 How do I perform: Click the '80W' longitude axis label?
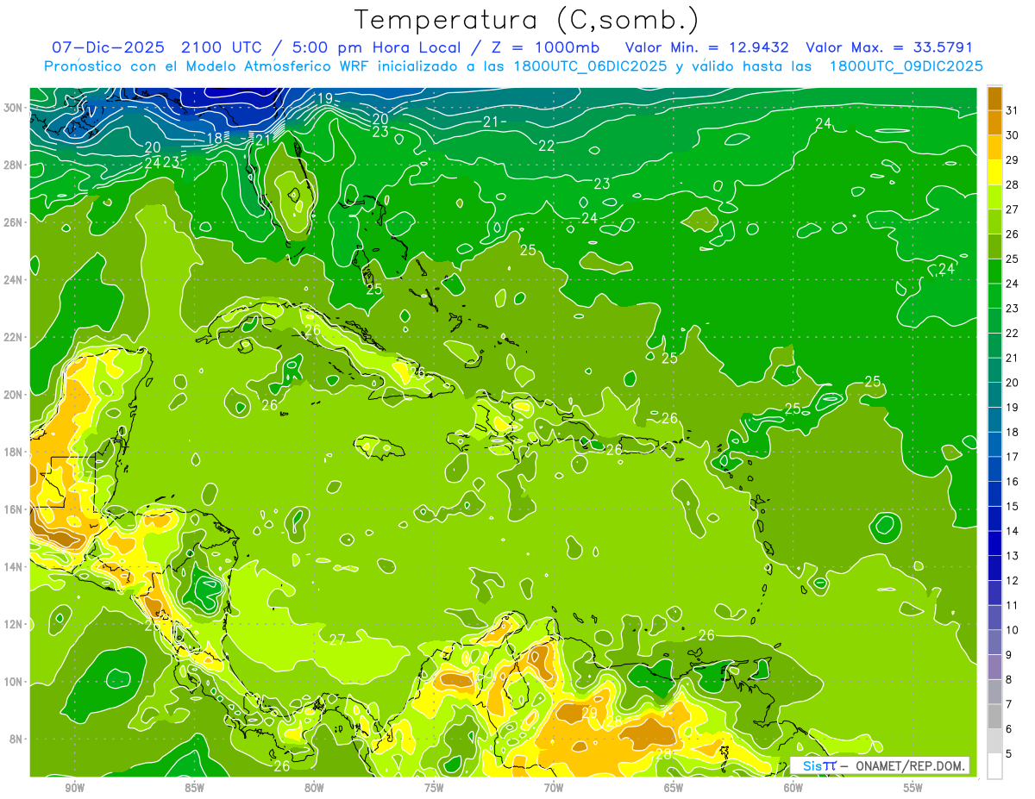pos(314,788)
